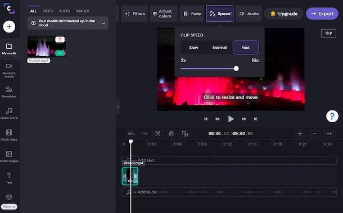343x213 pixels.
Task: Click the 0:12 mark on timeline ruler
Action: click(x=227, y=144)
